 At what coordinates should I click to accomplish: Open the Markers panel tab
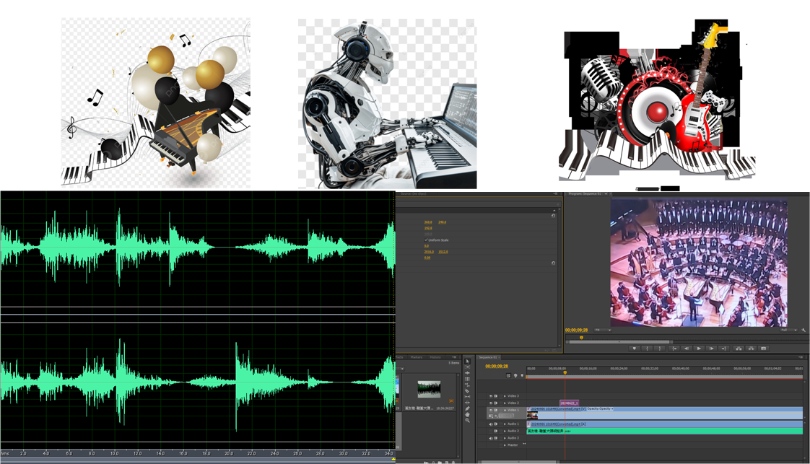(x=417, y=357)
